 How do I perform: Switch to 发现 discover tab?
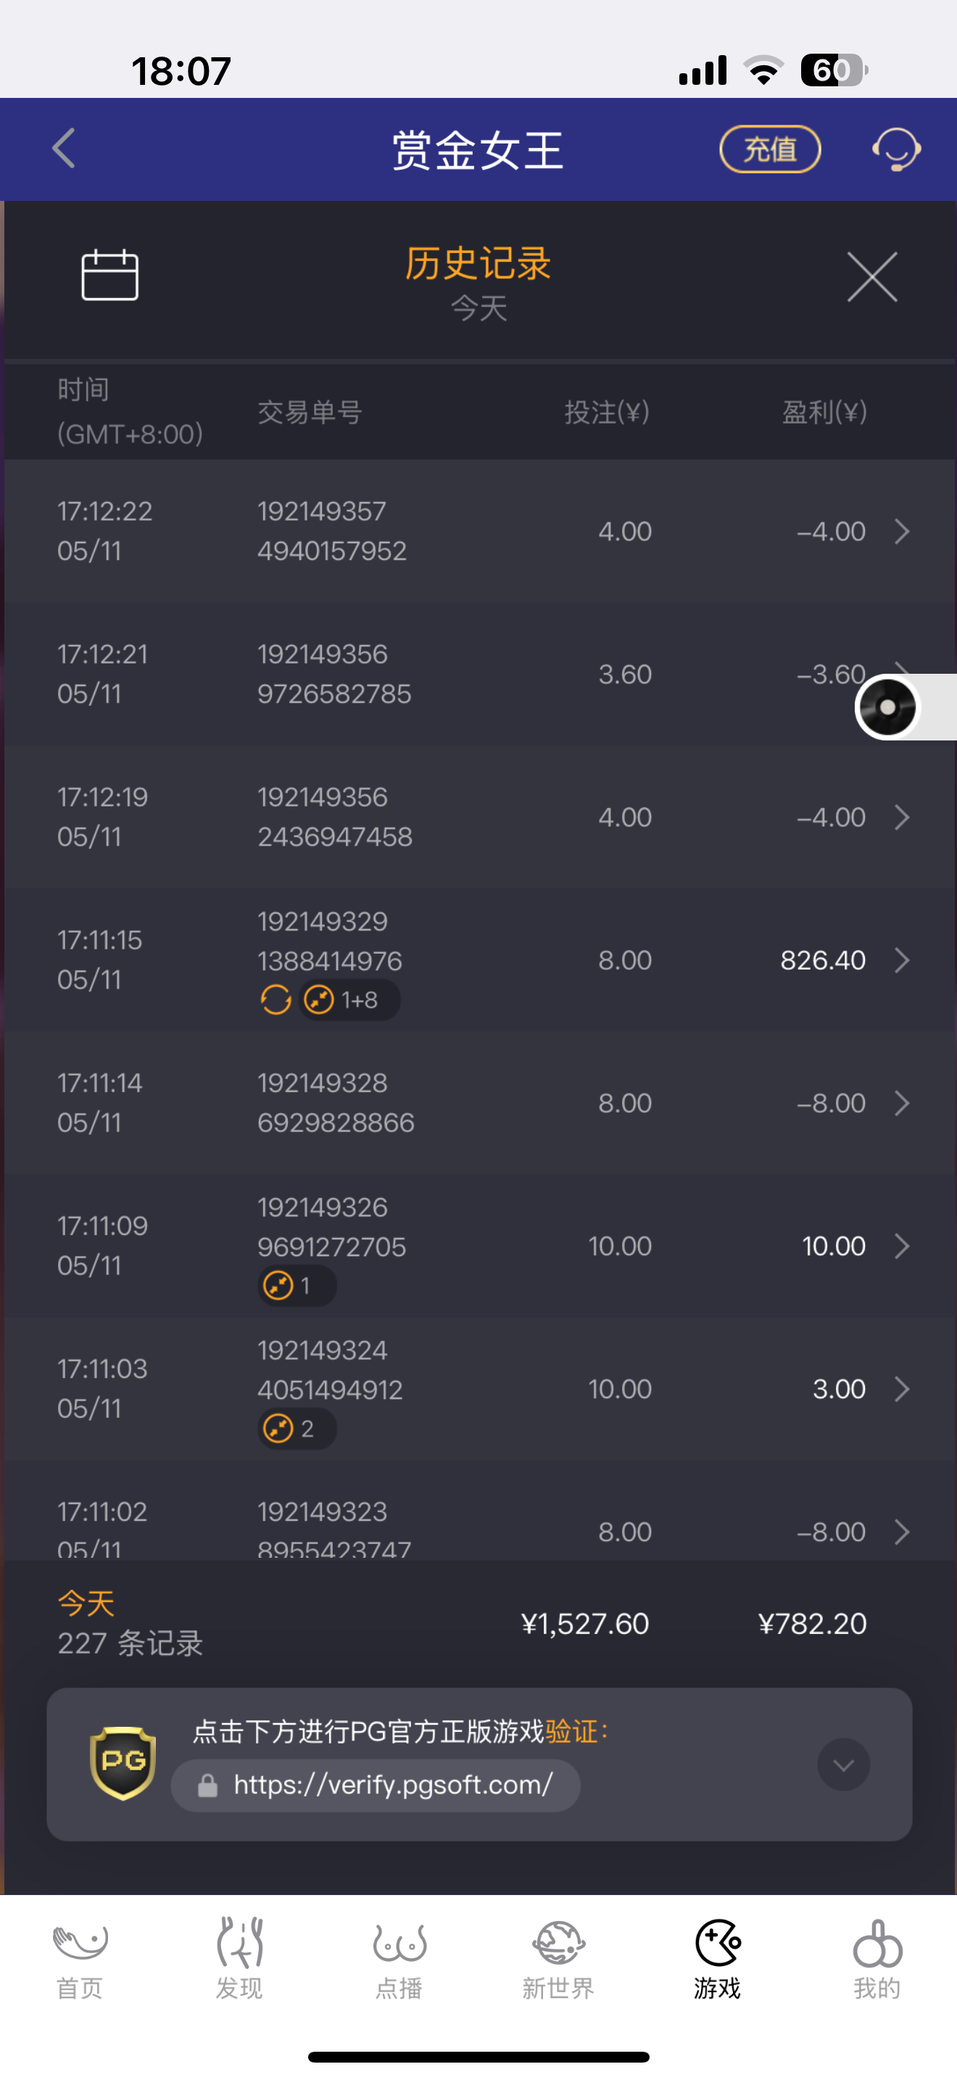(239, 1957)
